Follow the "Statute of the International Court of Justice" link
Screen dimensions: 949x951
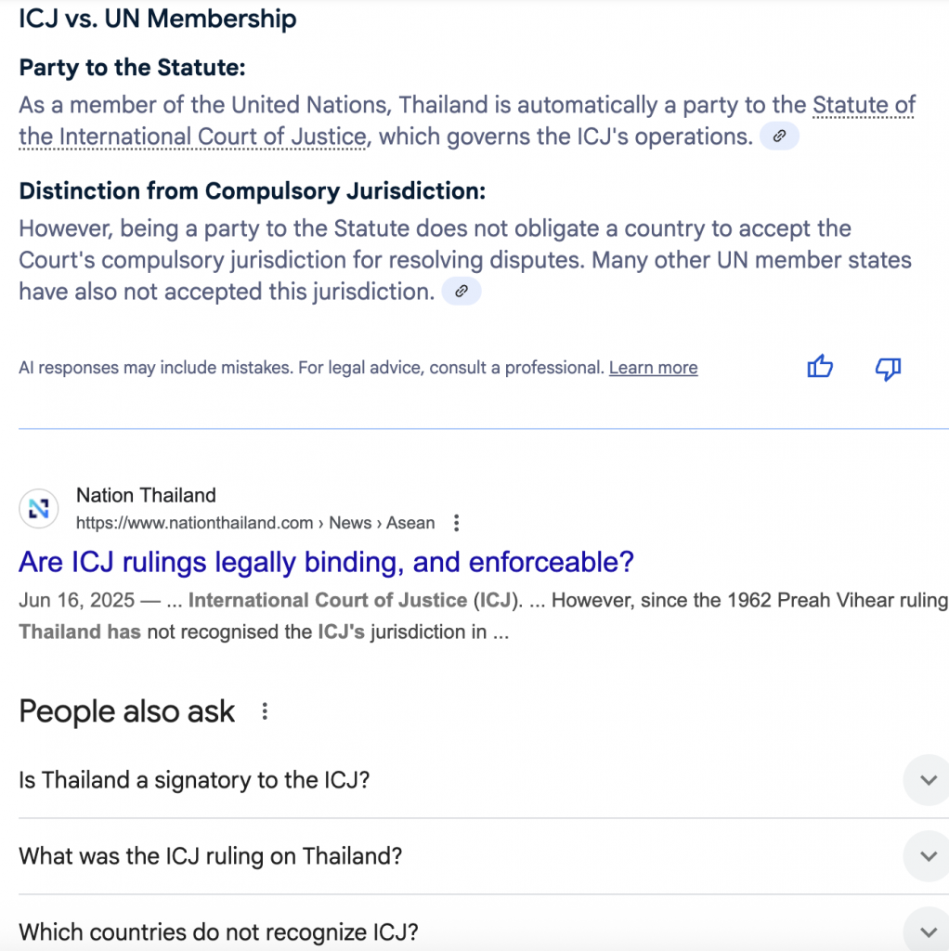[x=467, y=121]
